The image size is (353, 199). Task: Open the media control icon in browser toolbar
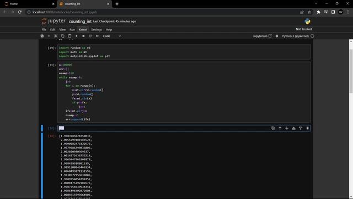pyautogui.click(x=326, y=12)
